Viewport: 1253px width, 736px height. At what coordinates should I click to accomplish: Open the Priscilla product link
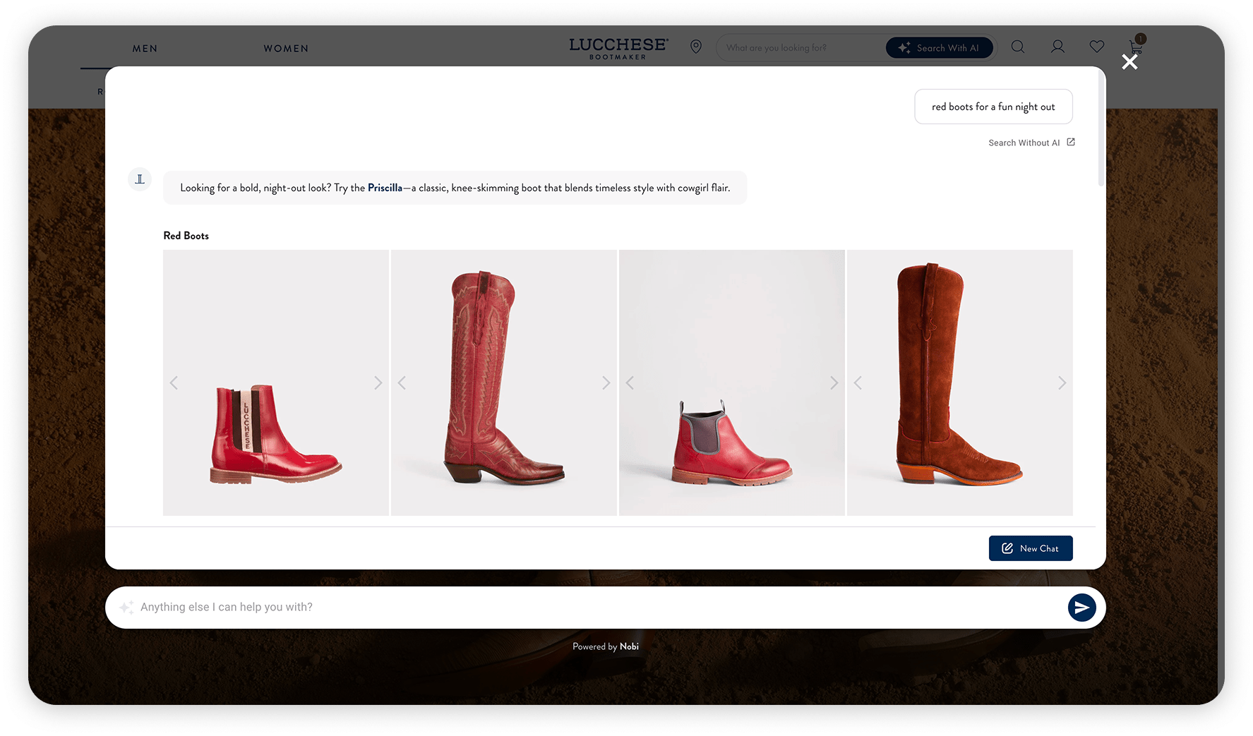(x=385, y=188)
